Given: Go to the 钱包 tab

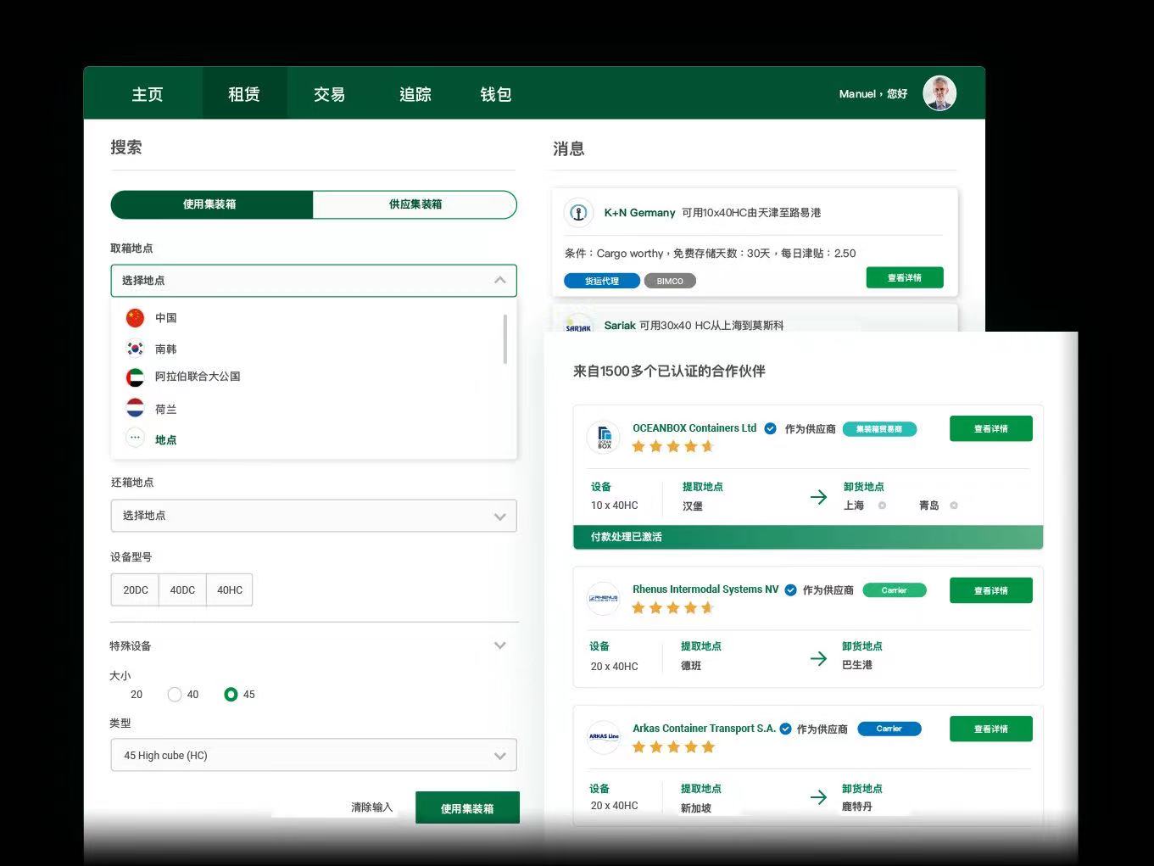Looking at the screenshot, I should point(495,94).
